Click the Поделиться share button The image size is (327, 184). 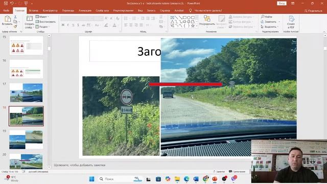pos(313,11)
